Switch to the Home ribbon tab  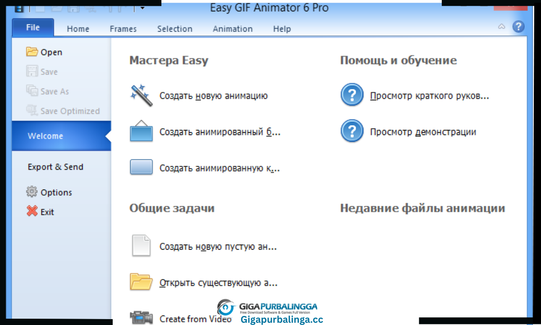[x=78, y=28]
